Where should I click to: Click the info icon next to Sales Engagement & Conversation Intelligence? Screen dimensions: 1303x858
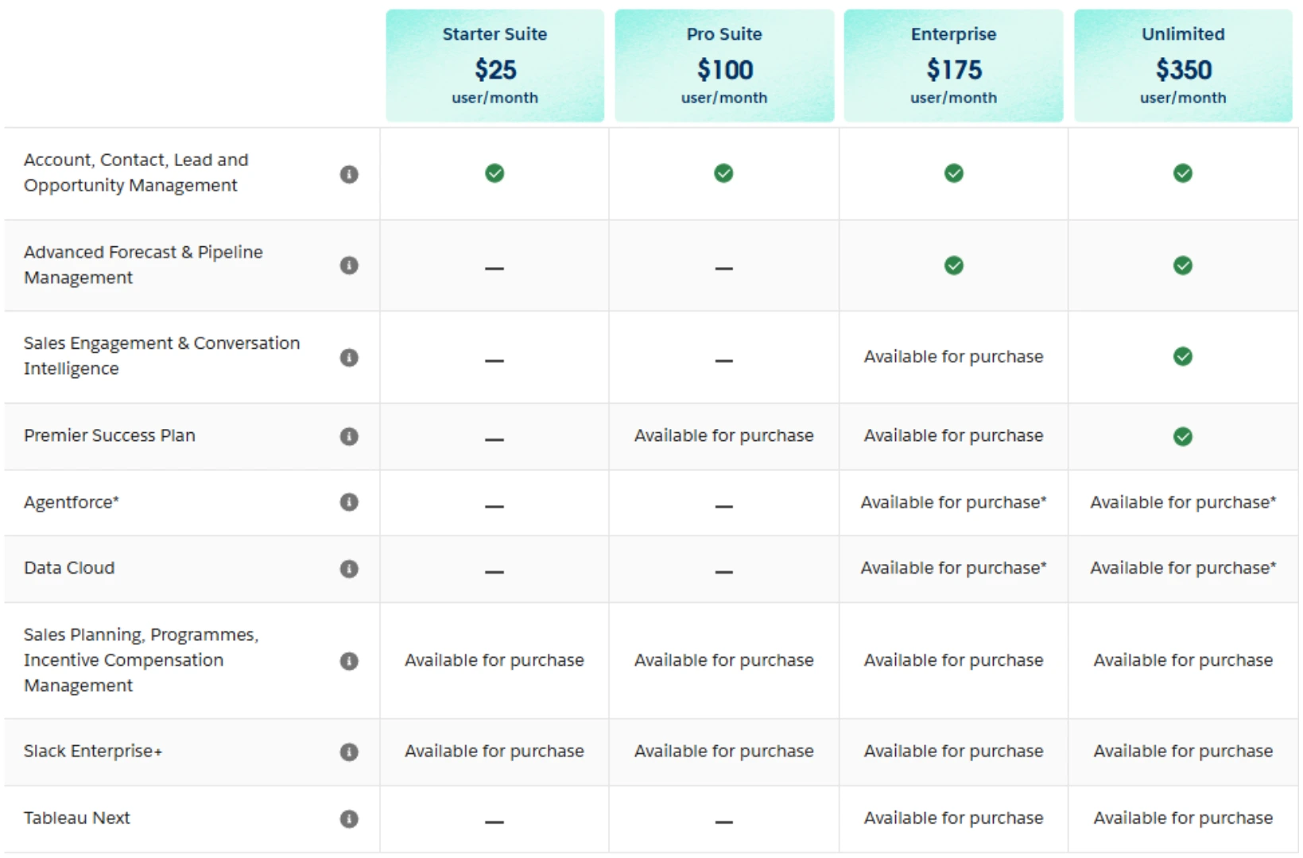tap(348, 357)
